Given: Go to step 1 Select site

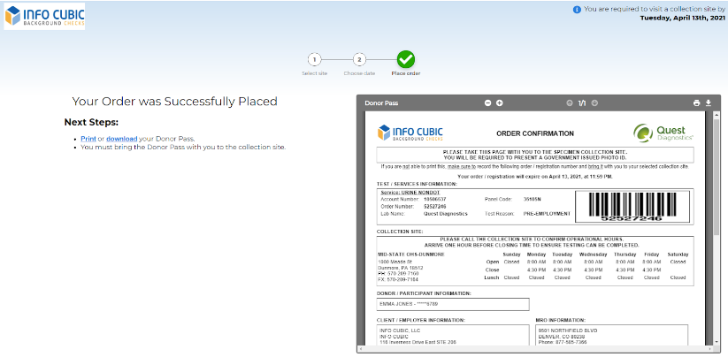Looking at the screenshot, I should (314, 59).
